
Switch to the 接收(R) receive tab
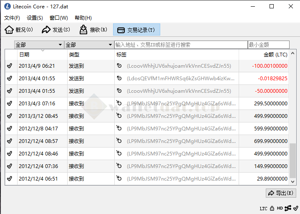(93, 30)
